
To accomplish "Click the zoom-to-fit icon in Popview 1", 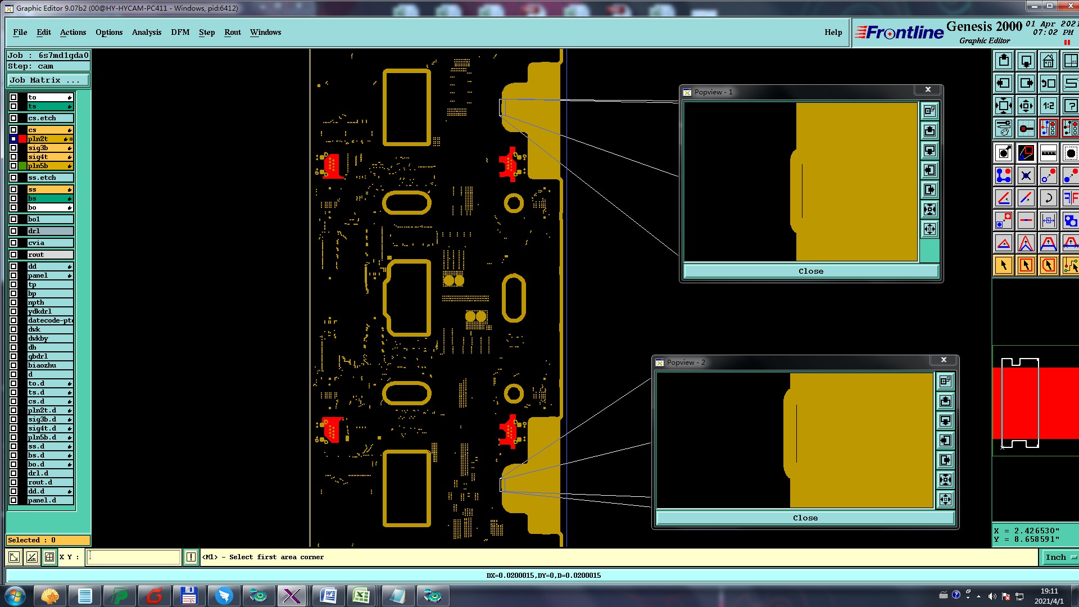I will click(x=930, y=210).
